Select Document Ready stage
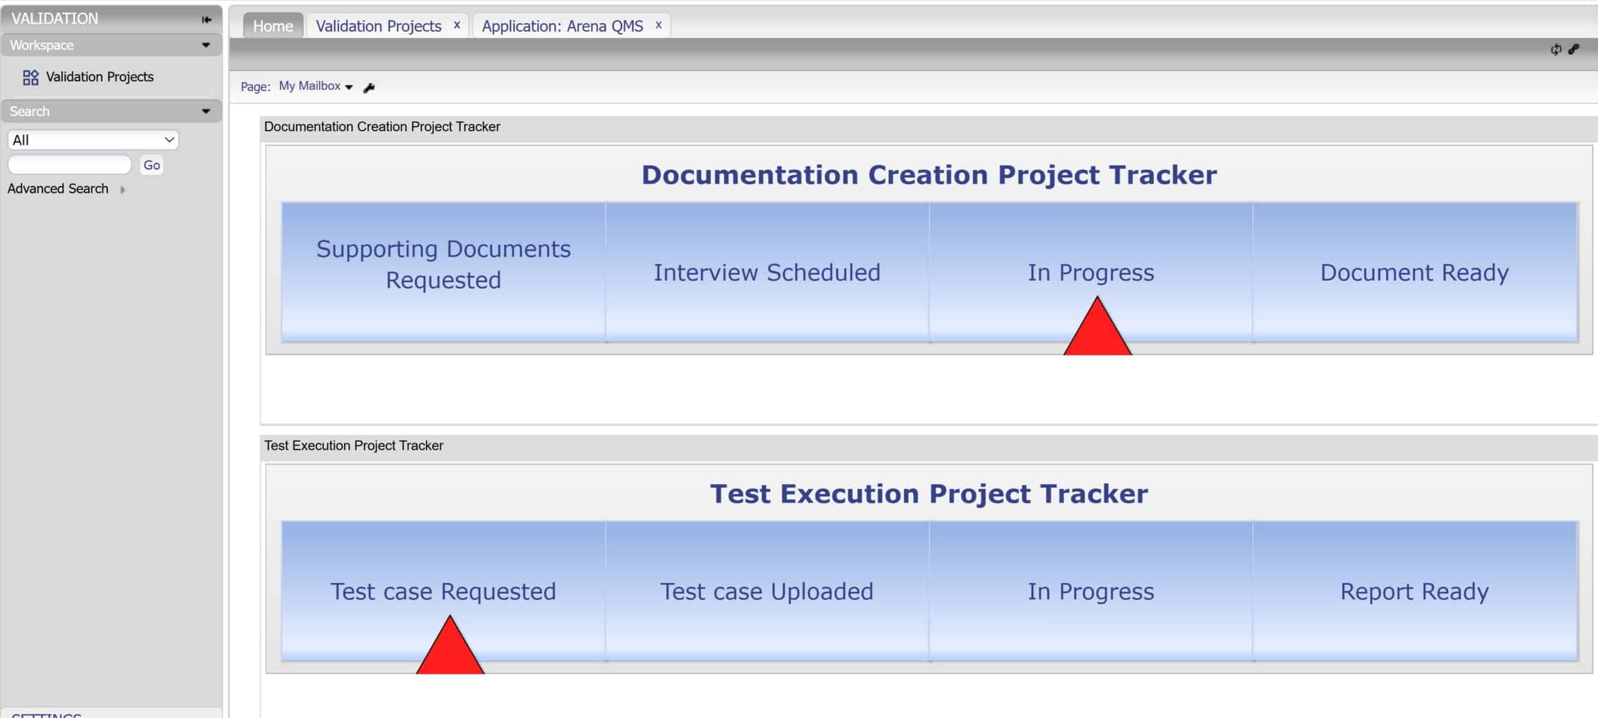 (1415, 272)
